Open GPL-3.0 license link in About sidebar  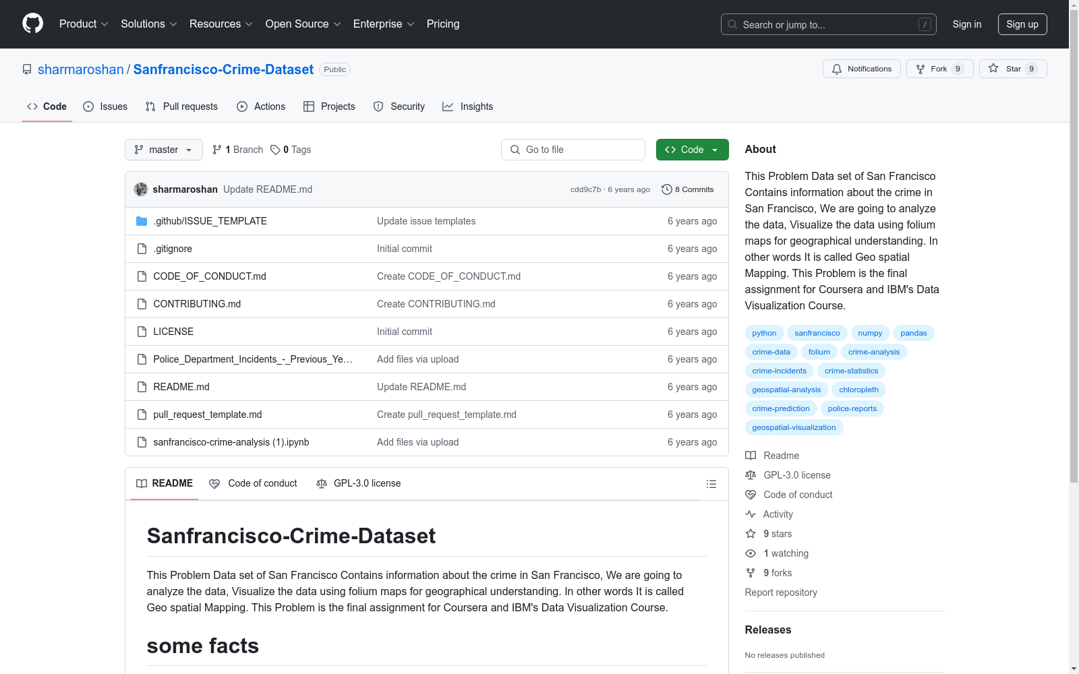(x=788, y=475)
